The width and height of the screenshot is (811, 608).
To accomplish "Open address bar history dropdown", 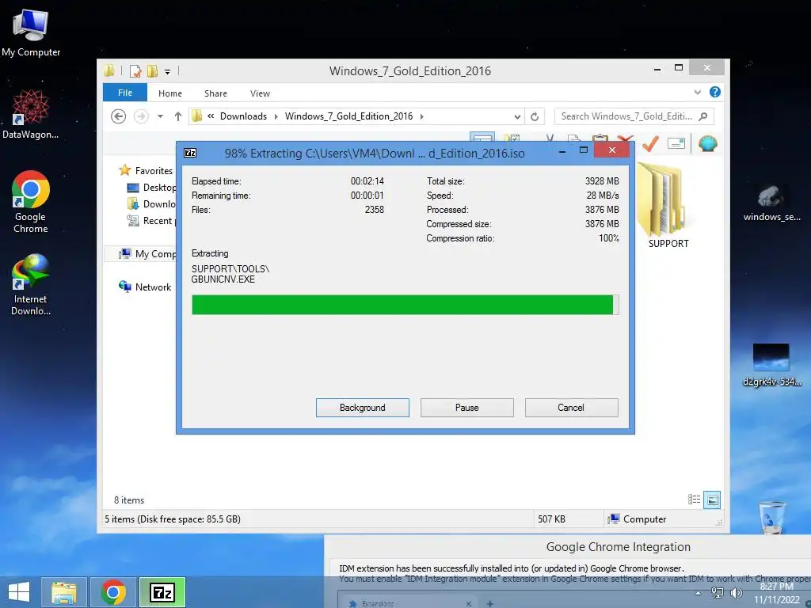I will coord(517,117).
